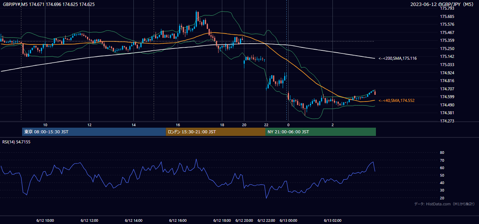Click the RSI 40 level label

442,183
